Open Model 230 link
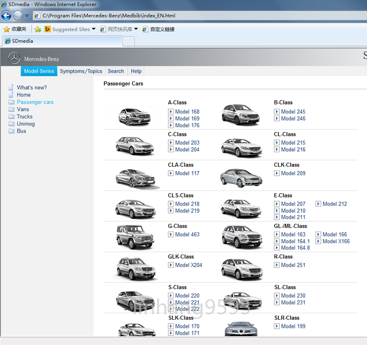Image resolution: width=367 pixels, height=345 pixels. pos(293,296)
